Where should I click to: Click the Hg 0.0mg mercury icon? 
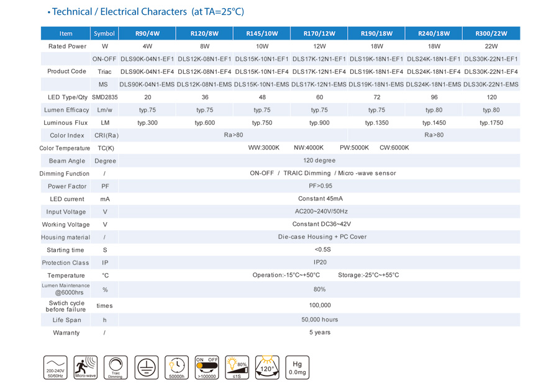pos(298,367)
